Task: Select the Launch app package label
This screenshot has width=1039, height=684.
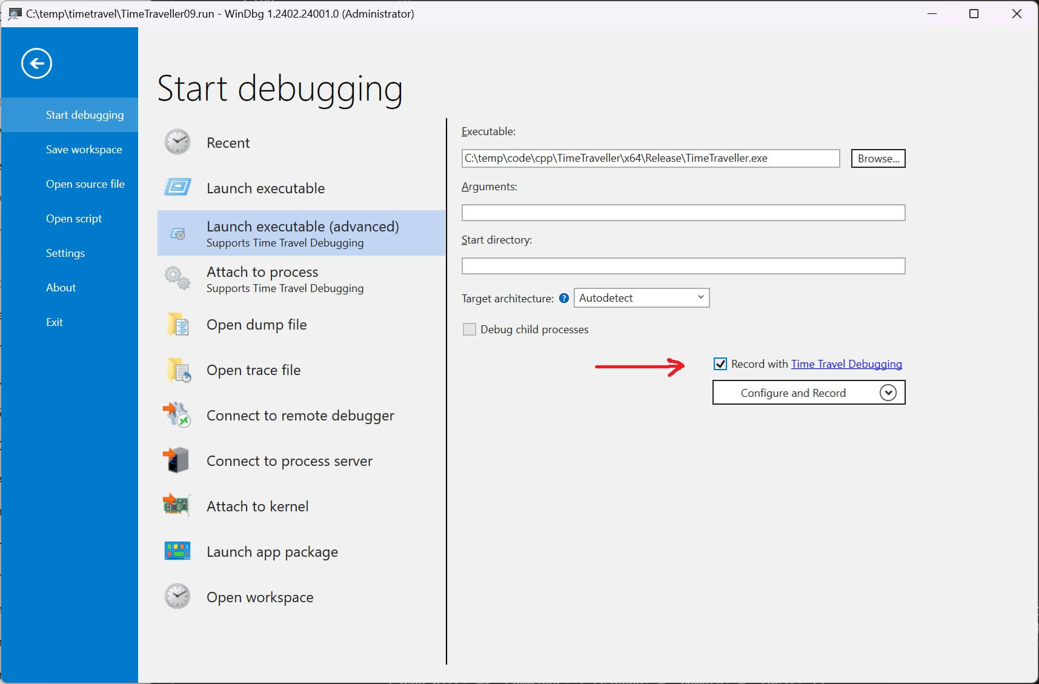Action: (x=272, y=551)
